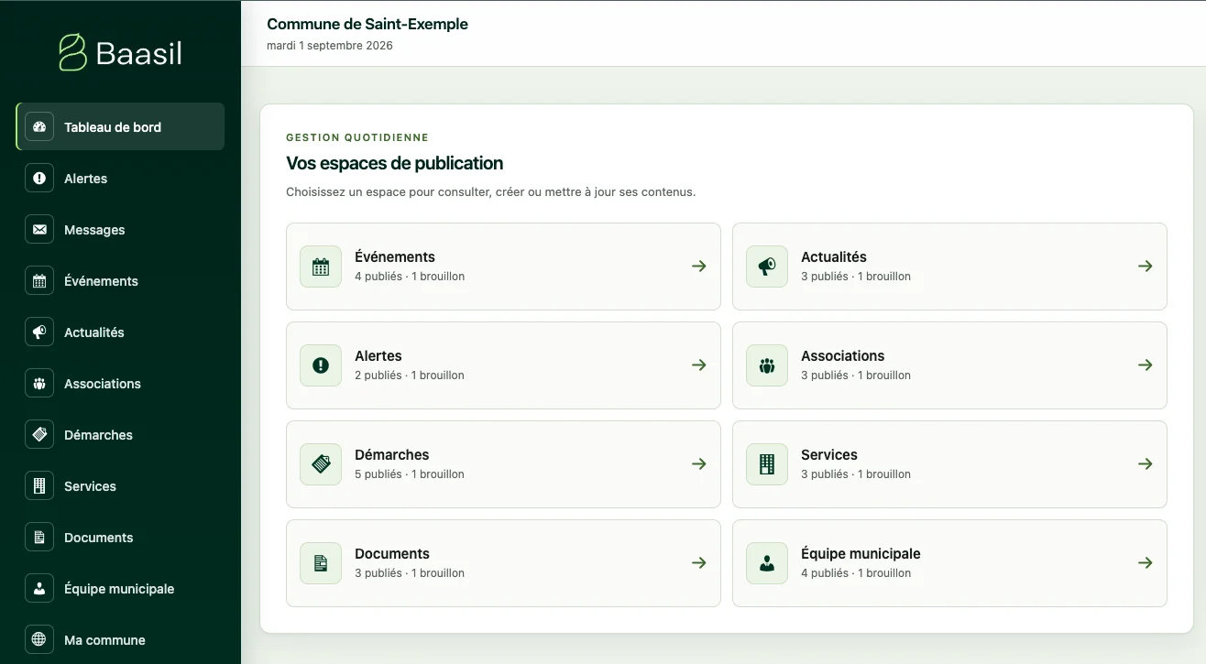The image size is (1206, 664).
Task: Click the Ma commune globe icon
Action: coord(39,640)
